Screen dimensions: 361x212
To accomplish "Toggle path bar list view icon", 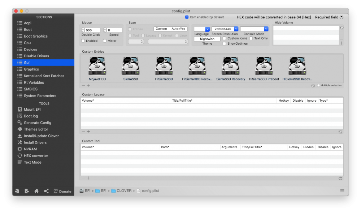I will pos(342,191).
